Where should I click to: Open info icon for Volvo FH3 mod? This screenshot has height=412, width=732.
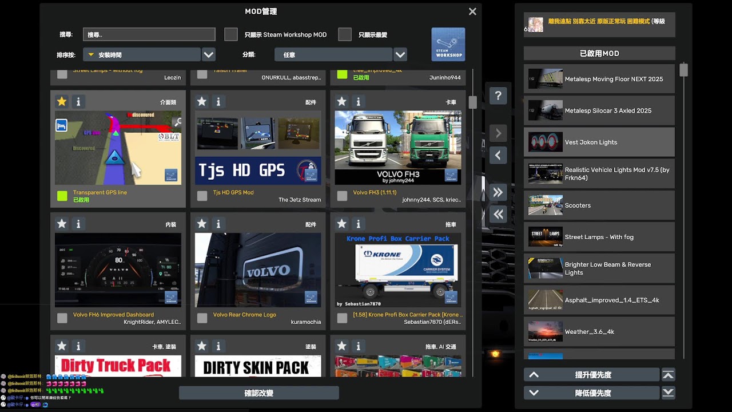click(359, 102)
